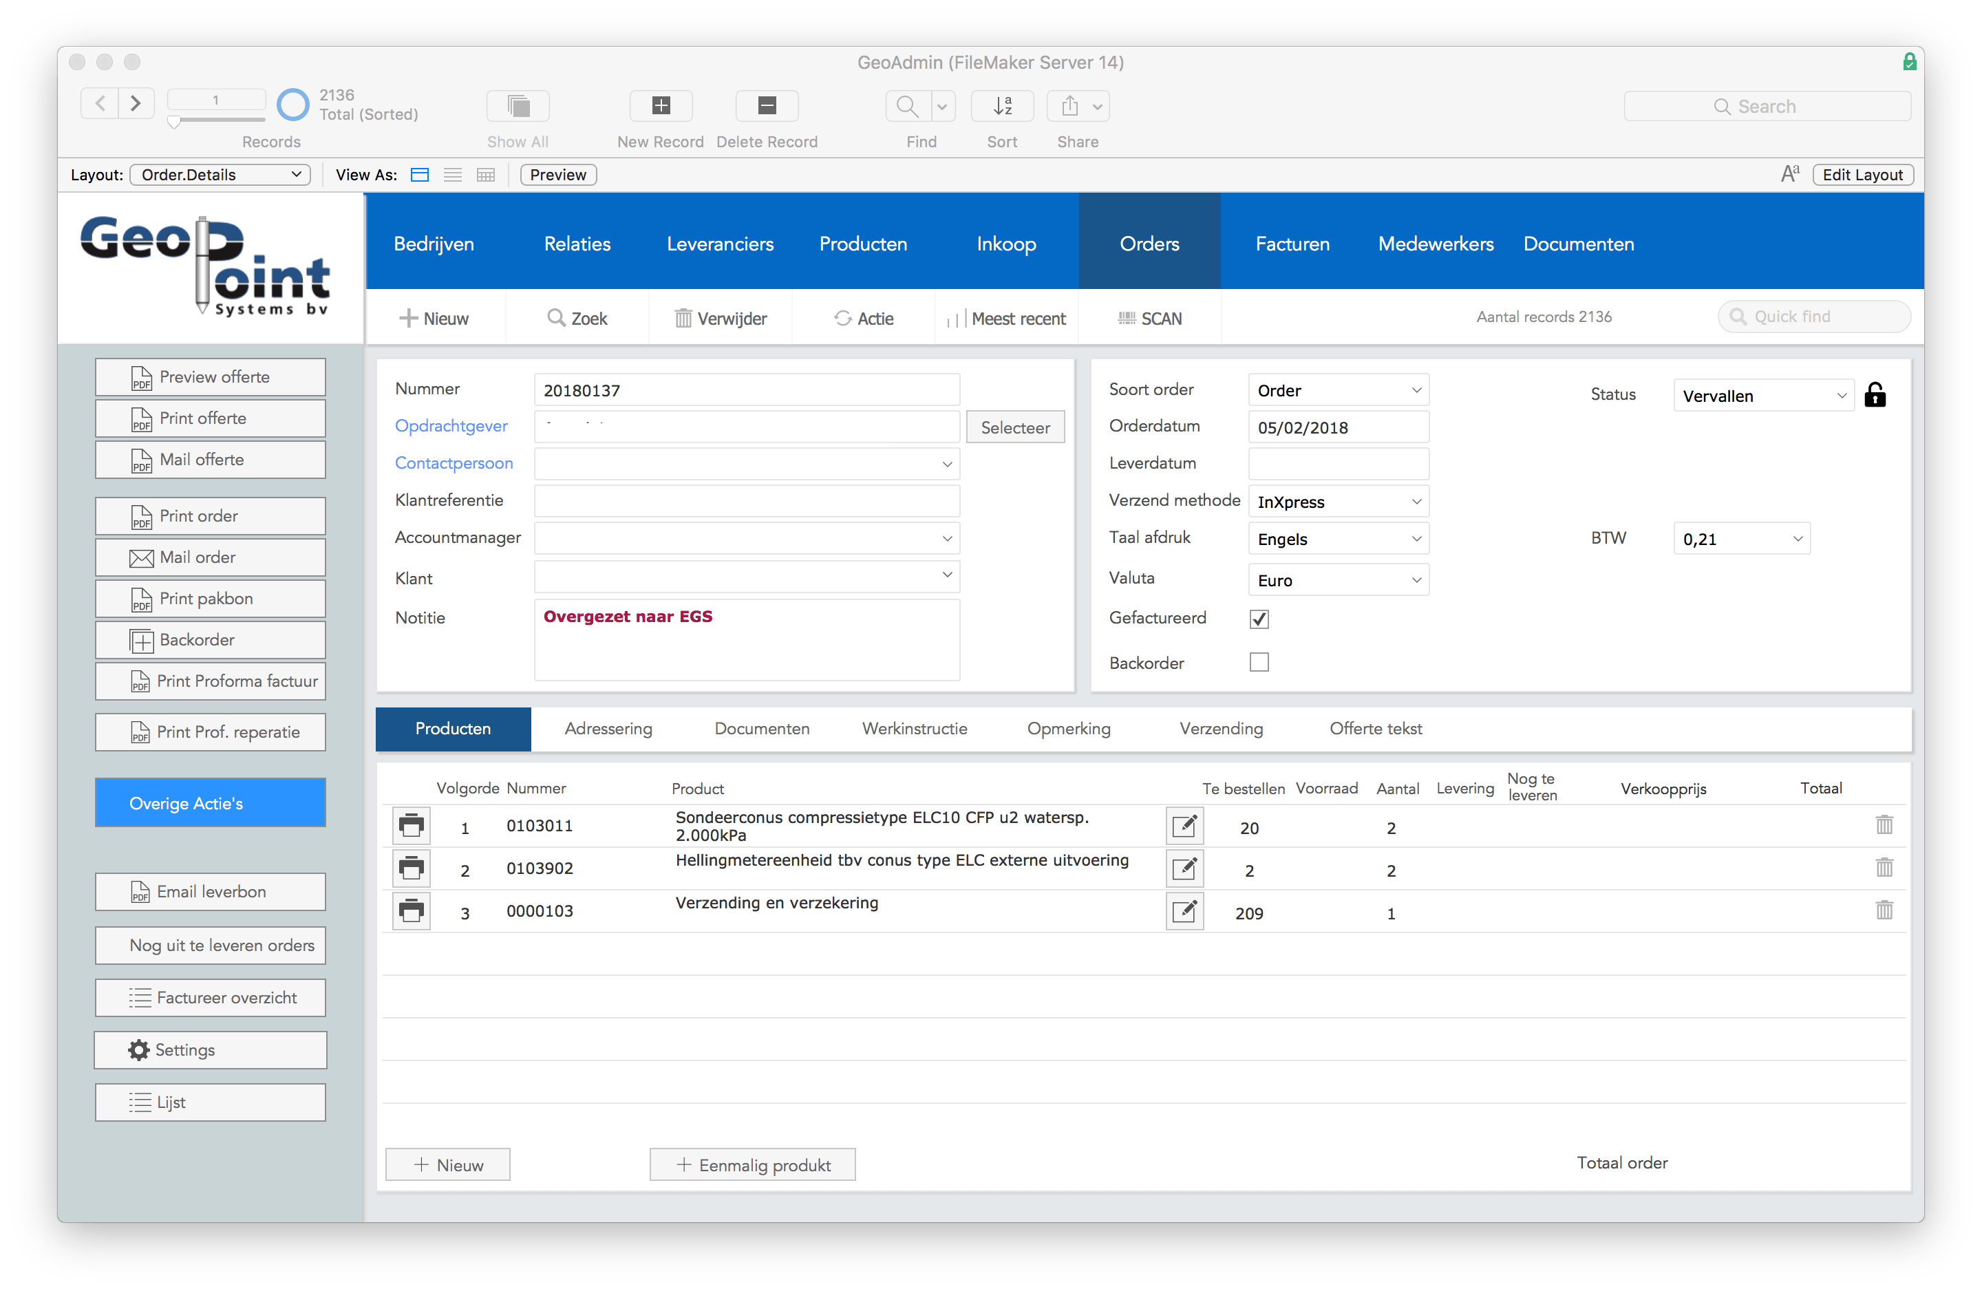This screenshot has width=1982, height=1291.
Task: Edit the Verzending en verzekering line
Action: pos(1184,911)
